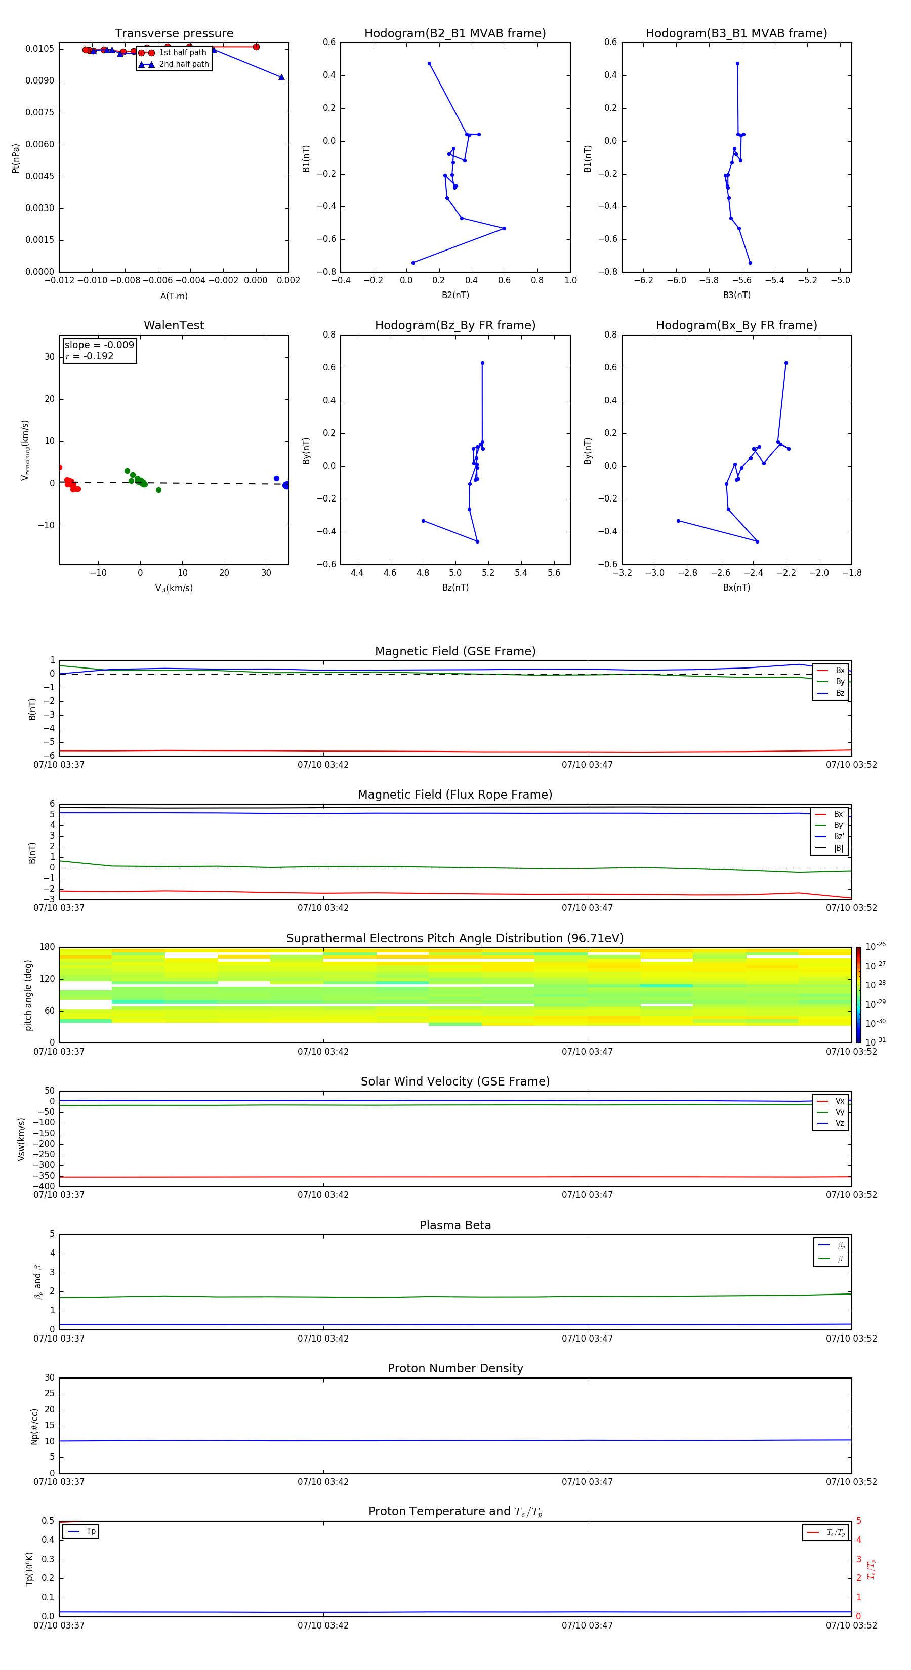This screenshot has width=911, height=1670.
Task: Select the Bx entry in GSE magnetic legend
Action: 831,671
